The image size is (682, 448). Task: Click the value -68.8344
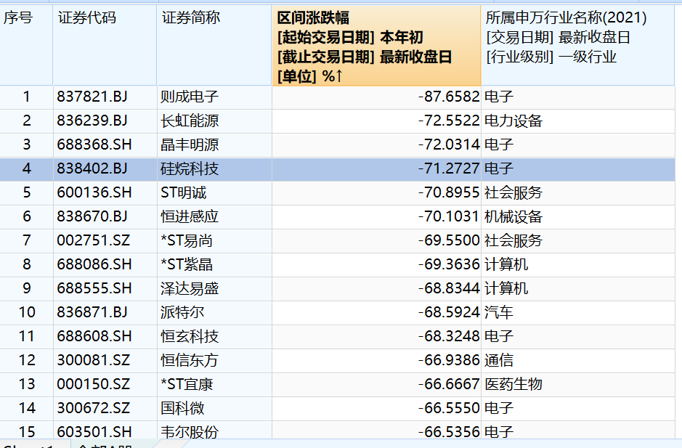point(449,288)
